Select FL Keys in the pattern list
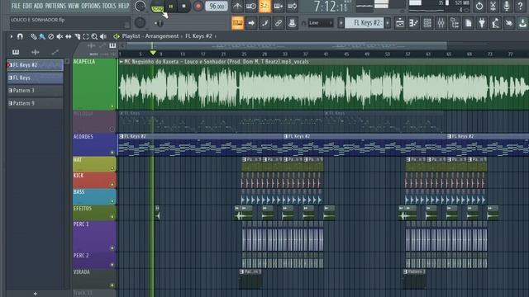 click(x=35, y=78)
